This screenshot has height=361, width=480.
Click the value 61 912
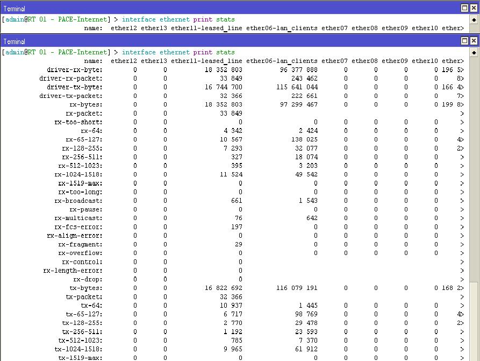pyautogui.click(x=306, y=349)
